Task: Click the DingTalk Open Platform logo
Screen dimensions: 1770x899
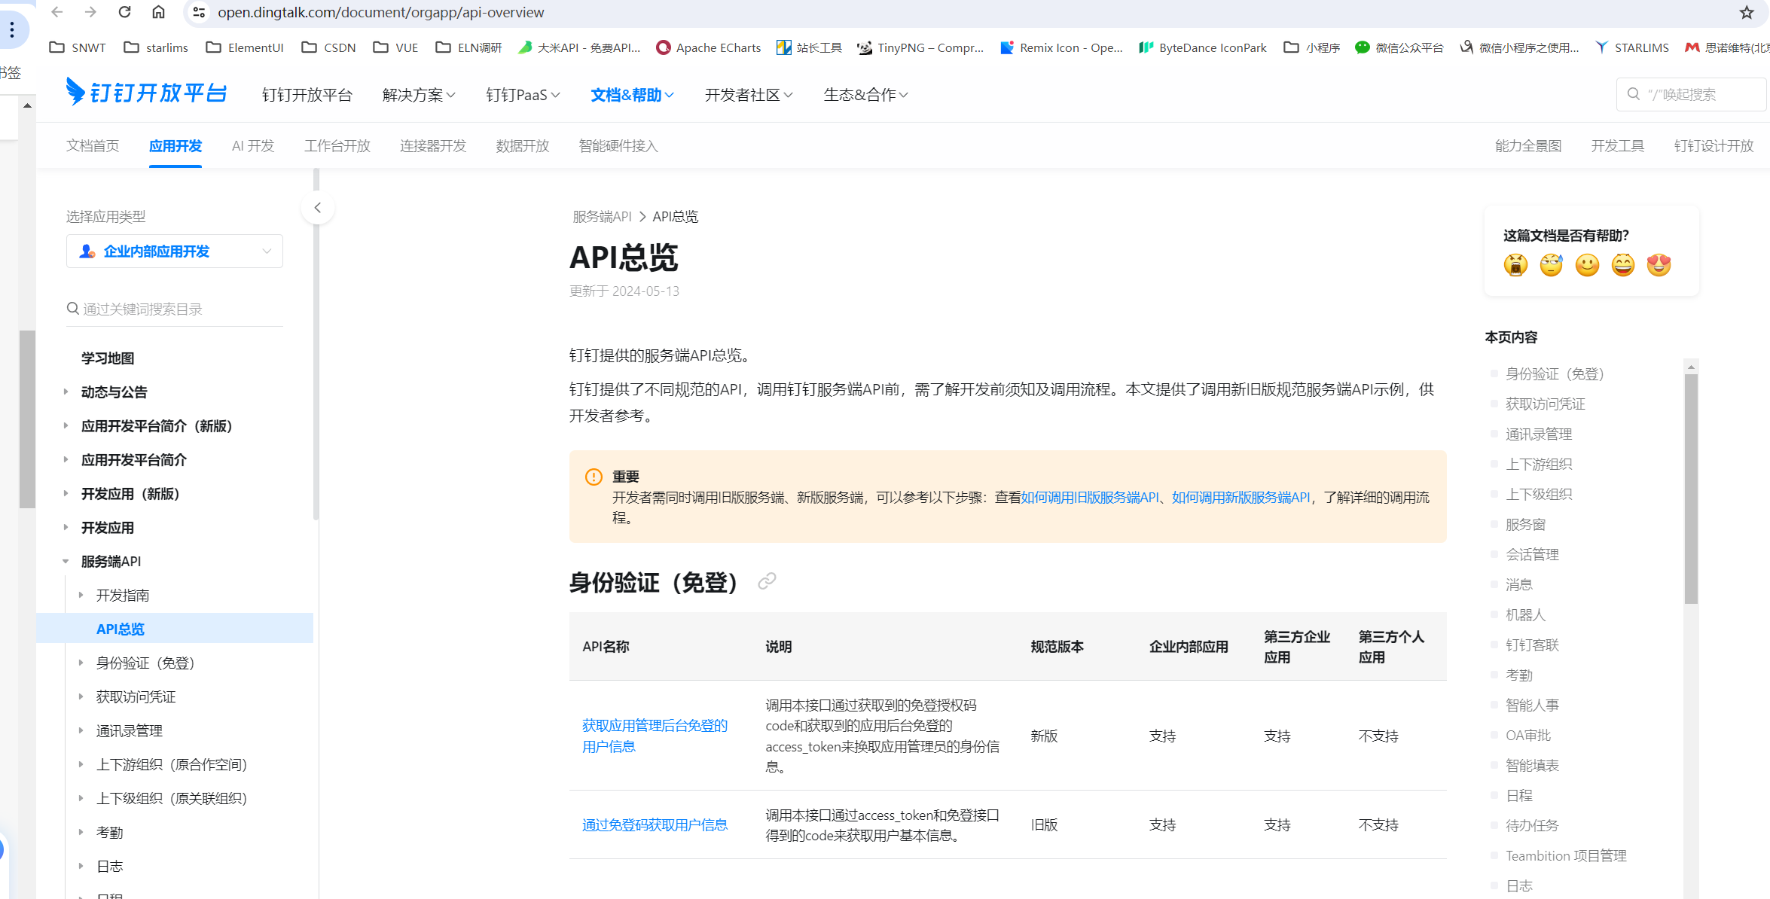Action: (146, 93)
